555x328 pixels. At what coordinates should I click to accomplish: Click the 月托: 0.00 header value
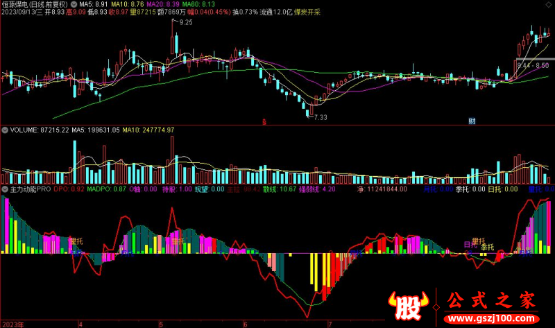438,189
